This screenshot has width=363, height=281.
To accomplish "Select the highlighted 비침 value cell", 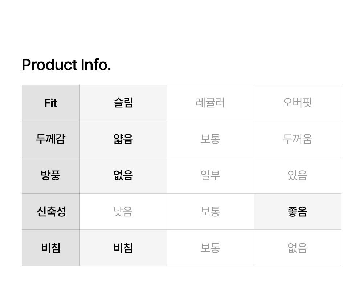I will pyautogui.click(x=123, y=248).
